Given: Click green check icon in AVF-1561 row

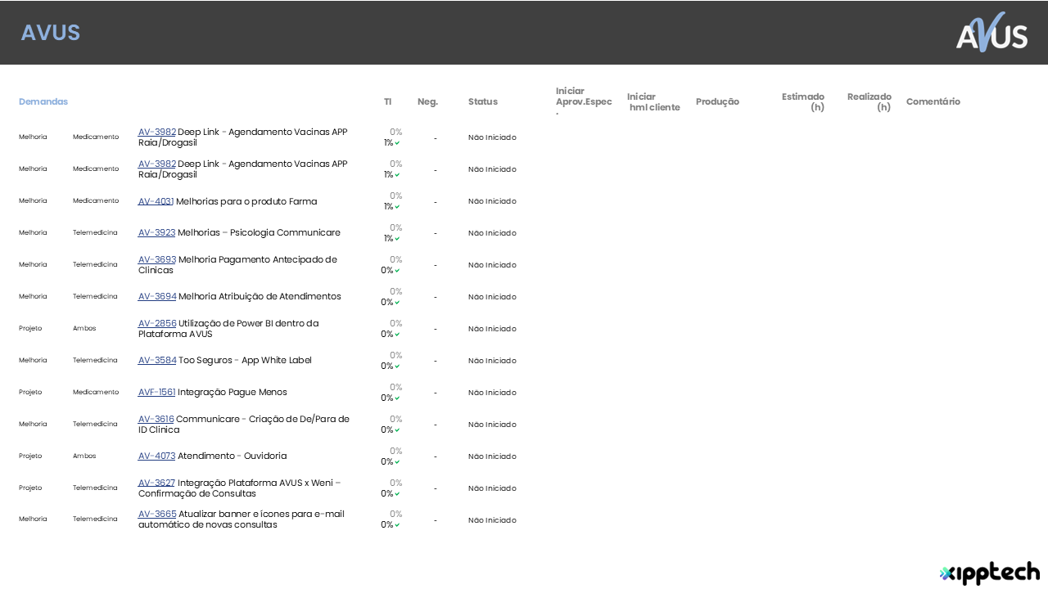Looking at the screenshot, I should point(397,398).
